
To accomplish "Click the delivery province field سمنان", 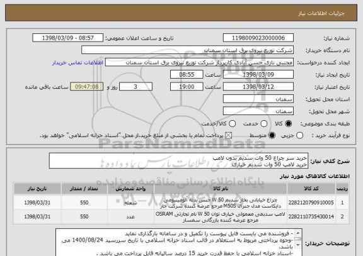I will (258, 99).
